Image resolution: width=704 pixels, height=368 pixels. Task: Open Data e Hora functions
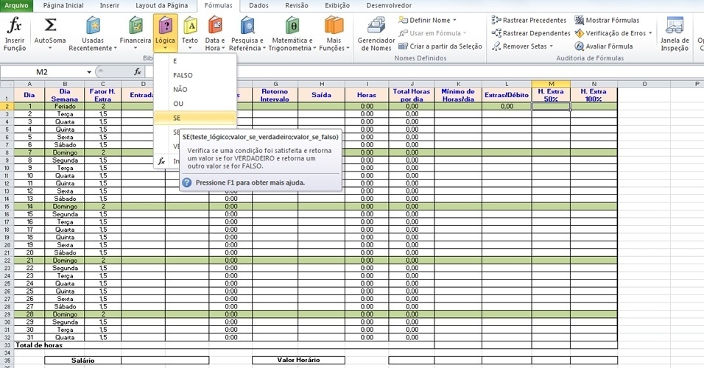click(215, 34)
